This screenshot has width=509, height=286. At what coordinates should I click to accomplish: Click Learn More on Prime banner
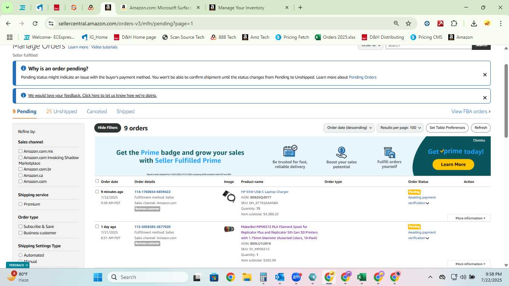(x=453, y=165)
